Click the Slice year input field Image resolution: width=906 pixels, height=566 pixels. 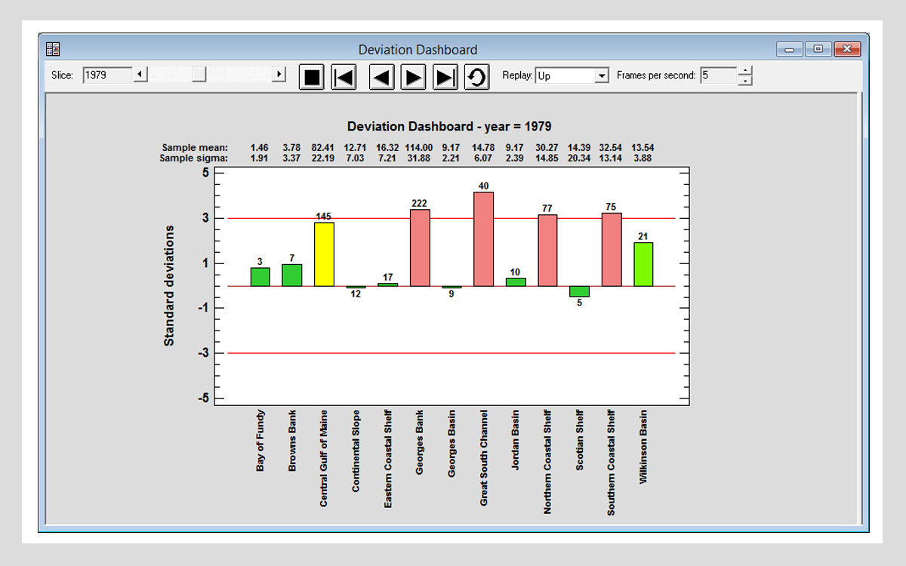tap(109, 75)
